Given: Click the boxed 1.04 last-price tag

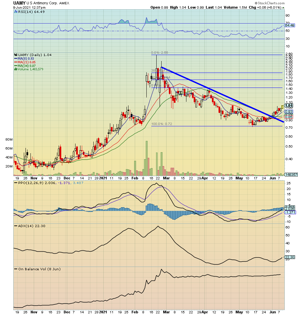Looking at the screenshot, I should point(289,105).
